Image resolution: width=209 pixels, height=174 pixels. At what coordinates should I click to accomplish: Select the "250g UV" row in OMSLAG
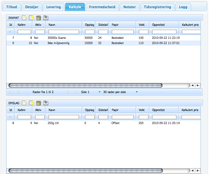point(54,123)
